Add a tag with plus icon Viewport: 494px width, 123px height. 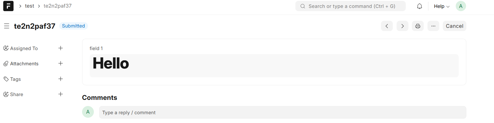pyautogui.click(x=61, y=79)
